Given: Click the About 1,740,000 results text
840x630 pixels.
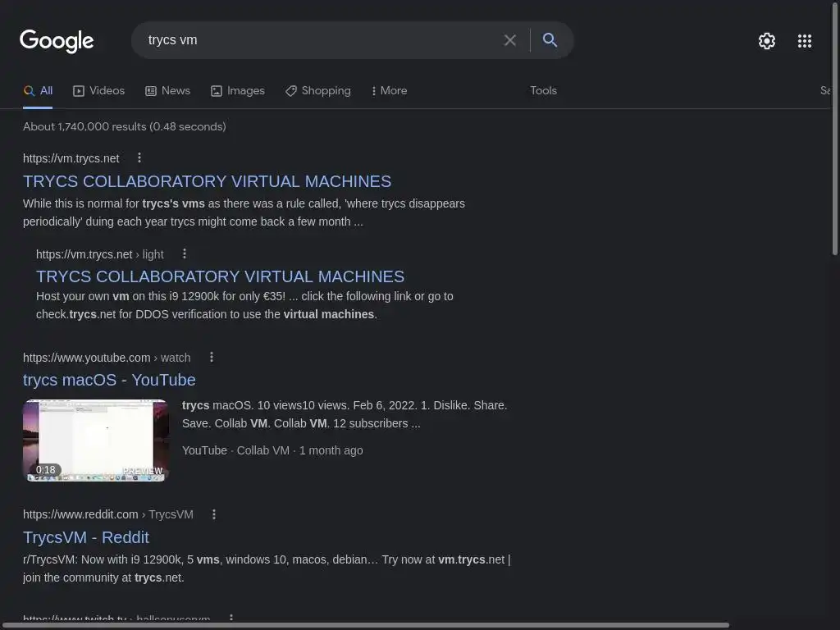Looking at the screenshot, I should point(125,127).
